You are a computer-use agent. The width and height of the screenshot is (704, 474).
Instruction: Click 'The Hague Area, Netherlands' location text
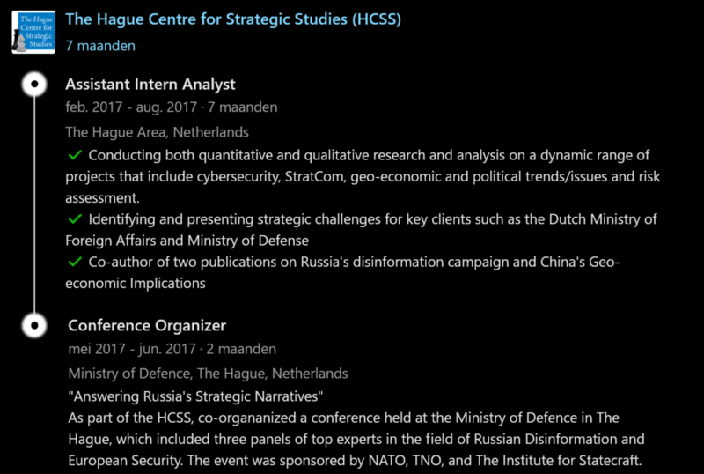pos(157,132)
